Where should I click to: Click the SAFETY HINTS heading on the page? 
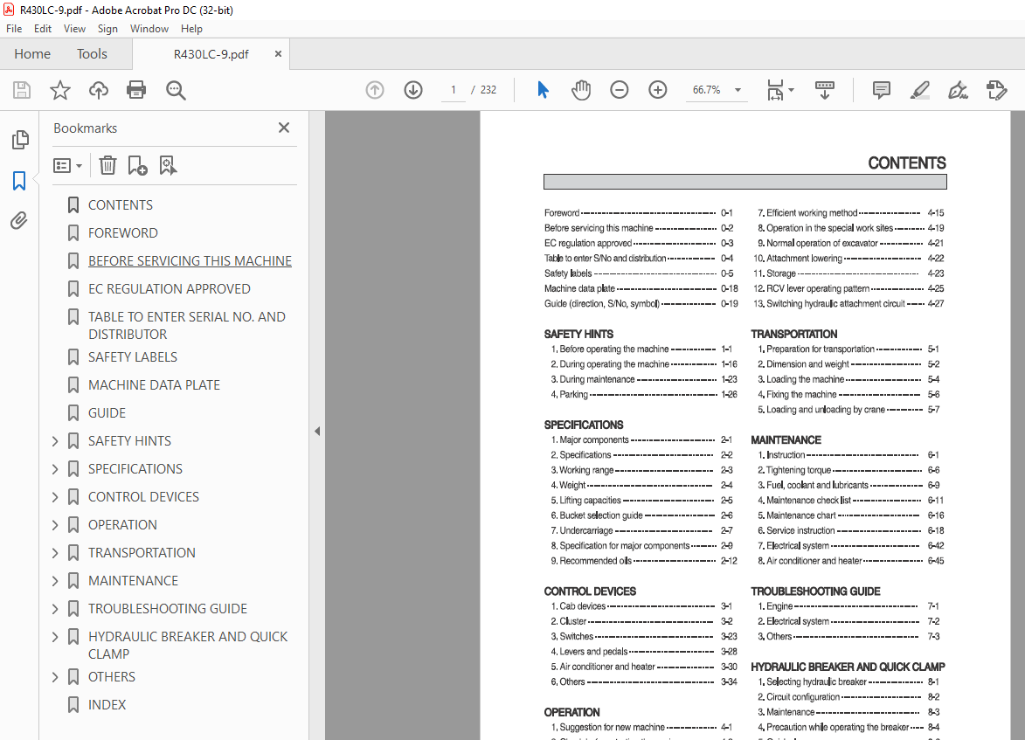[578, 334]
